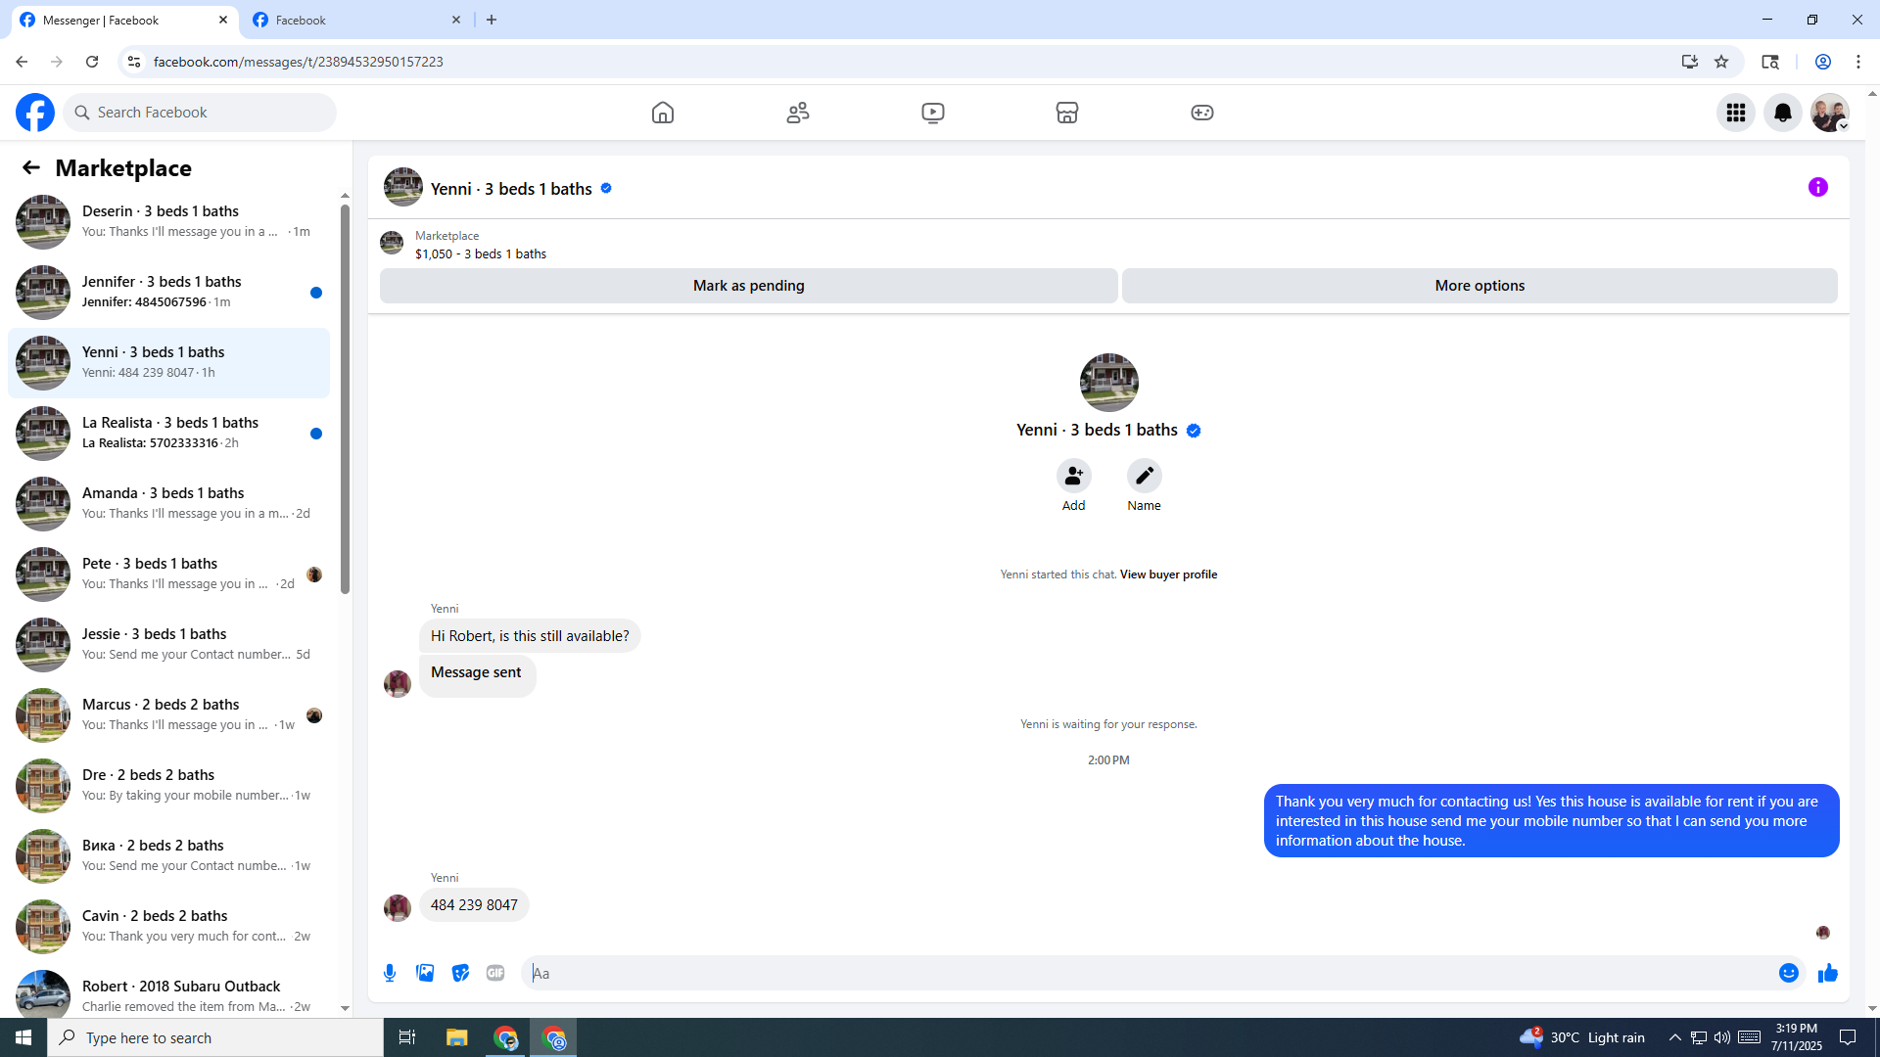This screenshot has width=1880, height=1057.
Task: Click the large Yenni listing photo
Action: 1108,383
